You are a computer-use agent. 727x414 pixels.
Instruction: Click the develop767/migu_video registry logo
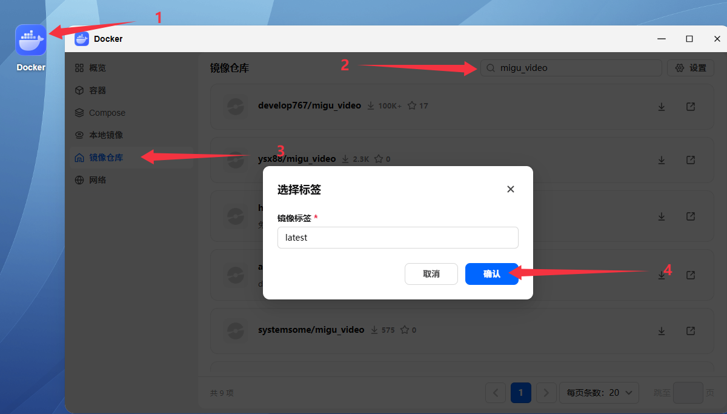tap(235, 107)
